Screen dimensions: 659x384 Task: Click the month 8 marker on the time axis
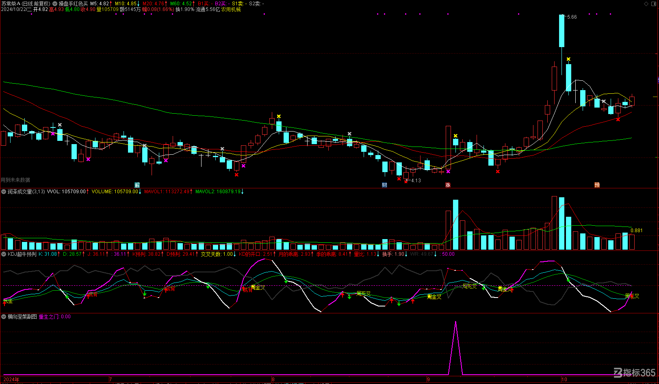click(273, 380)
